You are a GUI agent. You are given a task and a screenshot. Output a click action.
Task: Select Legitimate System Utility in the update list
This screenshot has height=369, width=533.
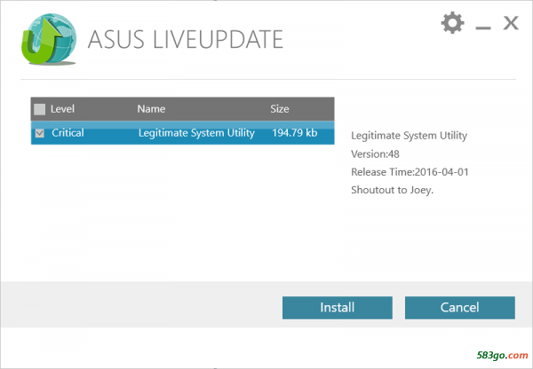click(x=196, y=133)
